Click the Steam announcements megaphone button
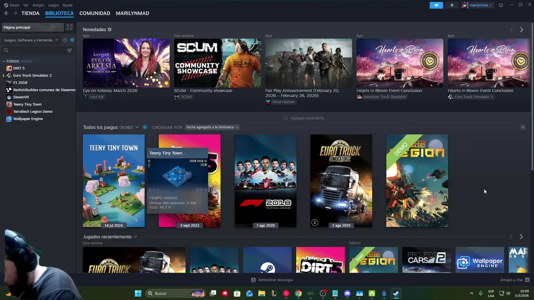 [436, 5]
